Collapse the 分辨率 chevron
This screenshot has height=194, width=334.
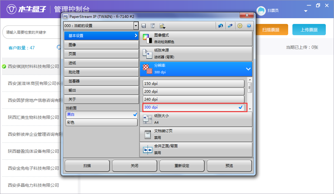[x=248, y=69]
